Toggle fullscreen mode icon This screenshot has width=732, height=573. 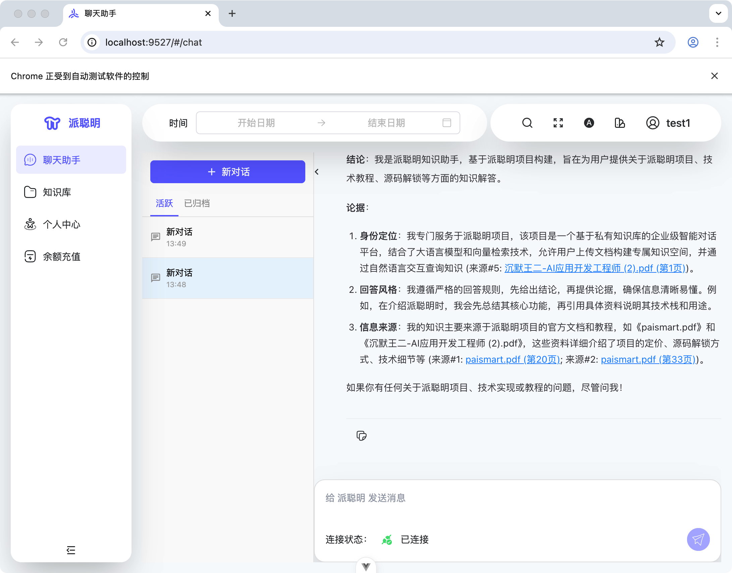pyautogui.click(x=558, y=123)
